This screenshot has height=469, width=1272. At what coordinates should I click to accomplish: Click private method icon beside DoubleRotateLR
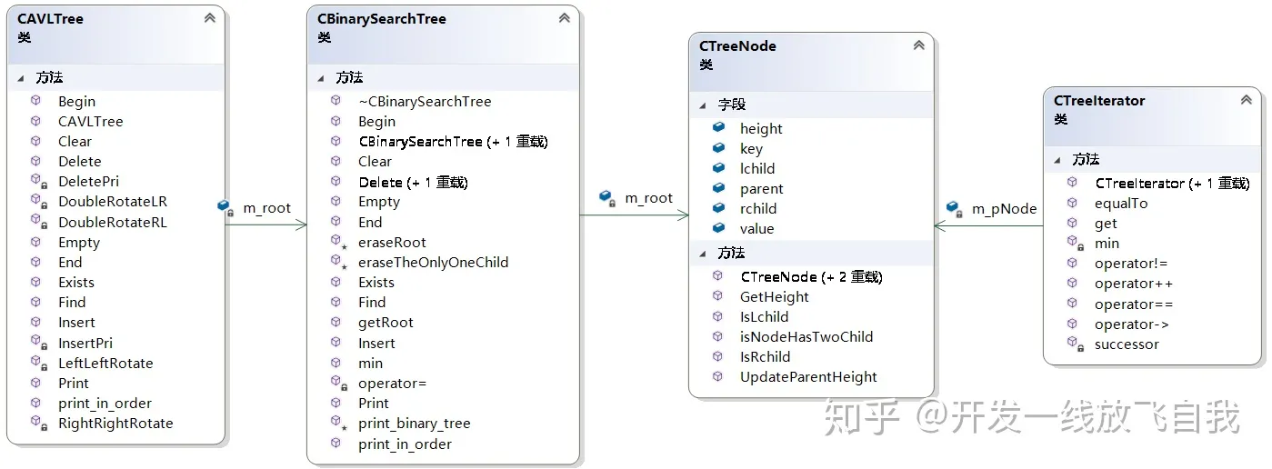37,202
